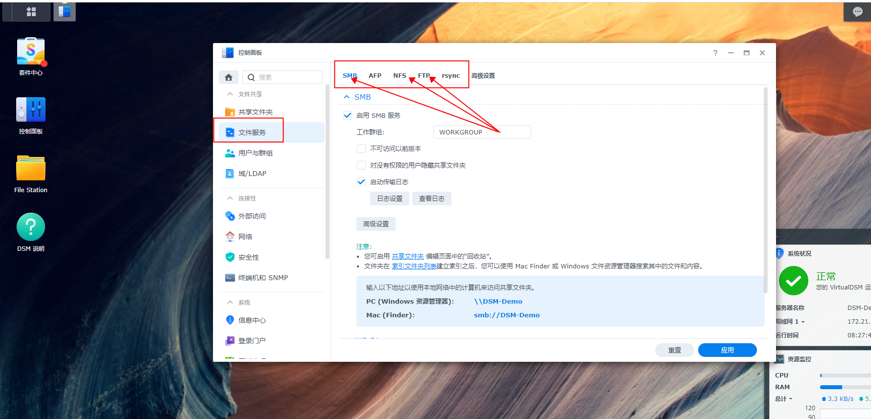
Task: Click the SMB 高级设置 button
Action: point(376,224)
